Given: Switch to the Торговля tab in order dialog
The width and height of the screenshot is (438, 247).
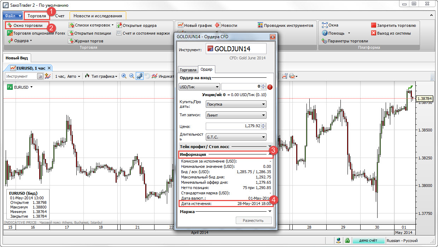Looking at the screenshot, I should (187, 70).
